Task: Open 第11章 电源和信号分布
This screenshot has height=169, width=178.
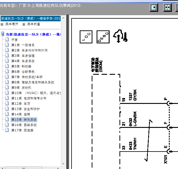Action: [x=29, y=98]
